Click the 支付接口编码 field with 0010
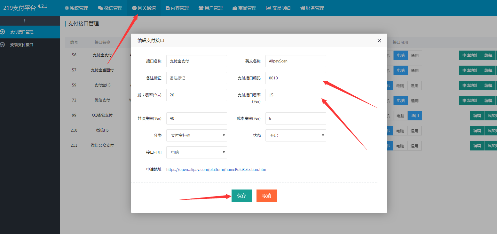497x234 pixels. 296,78
